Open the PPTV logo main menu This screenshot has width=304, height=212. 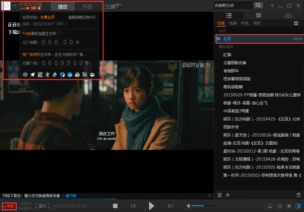coord(6,6)
